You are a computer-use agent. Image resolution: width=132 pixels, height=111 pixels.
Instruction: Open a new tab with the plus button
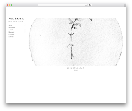coord(125,6)
